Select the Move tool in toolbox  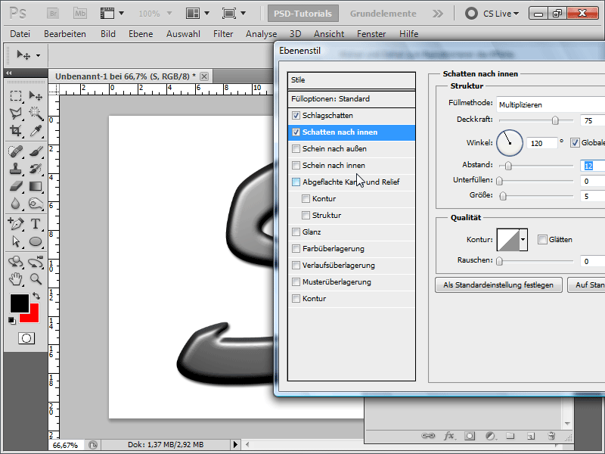(36, 96)
